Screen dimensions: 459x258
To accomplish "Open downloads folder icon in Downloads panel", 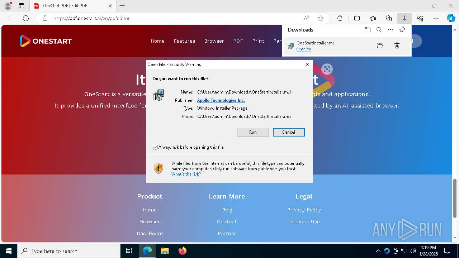I will 368,30.
